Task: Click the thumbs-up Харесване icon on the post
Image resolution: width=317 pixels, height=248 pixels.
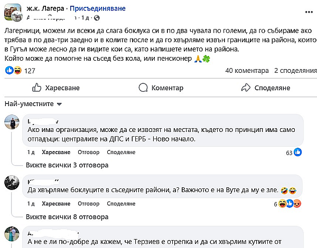Action: tap(37, 88)
